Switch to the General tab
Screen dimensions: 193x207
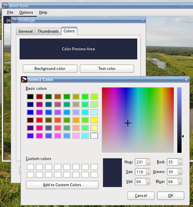point(25,31)
